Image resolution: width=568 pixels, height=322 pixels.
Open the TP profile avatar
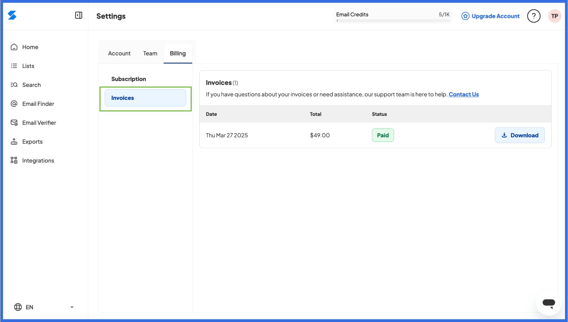point(554,16)
